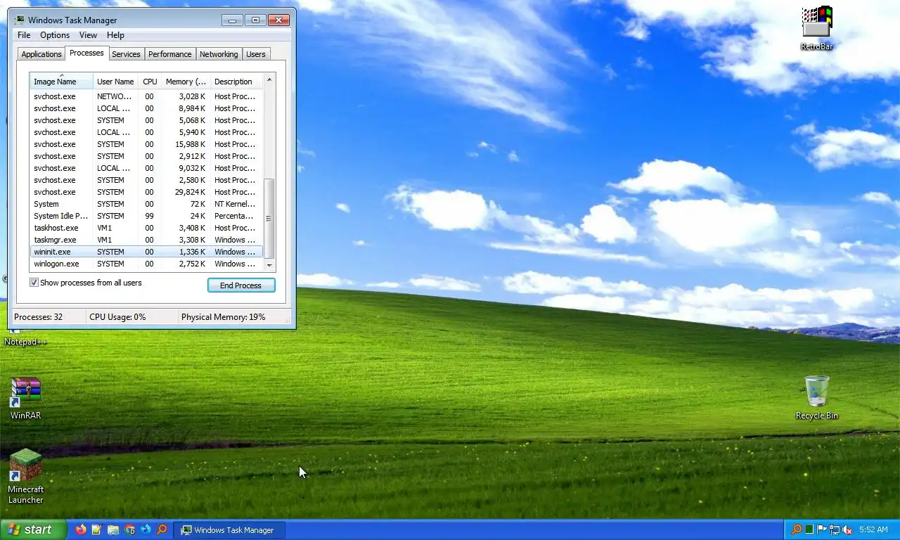Click the End Process button
This screenshot has height=540, width=900.
[x=241, y=285]
